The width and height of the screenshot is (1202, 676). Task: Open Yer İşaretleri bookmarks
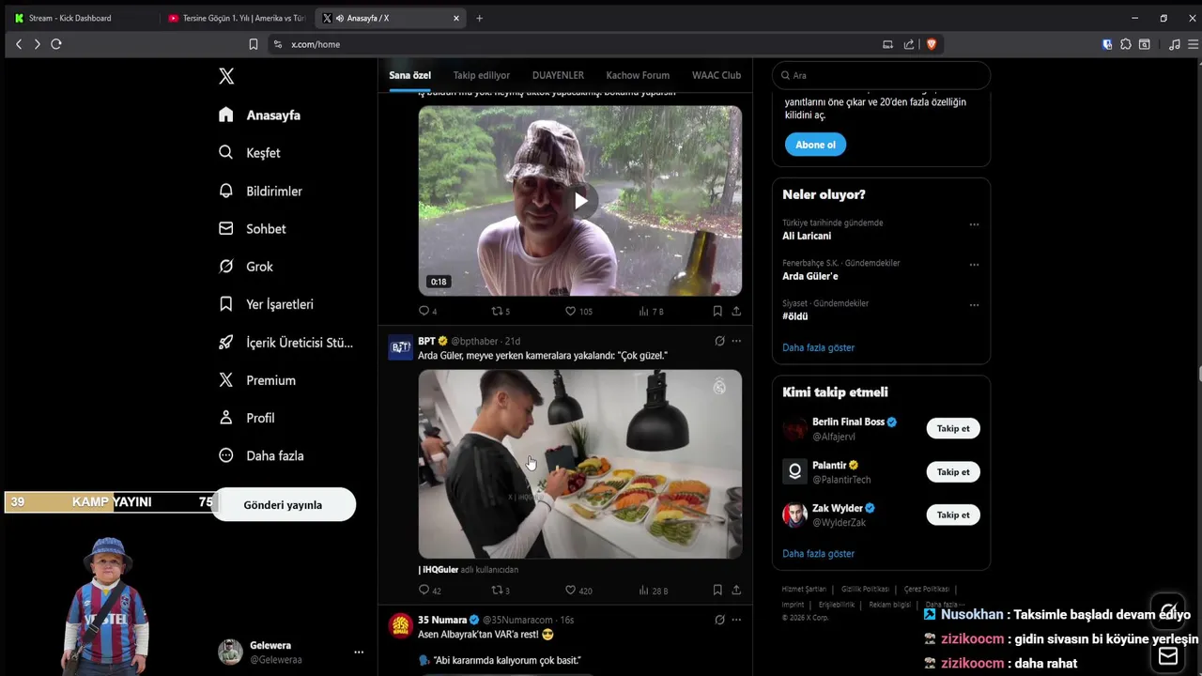point(267,304)
